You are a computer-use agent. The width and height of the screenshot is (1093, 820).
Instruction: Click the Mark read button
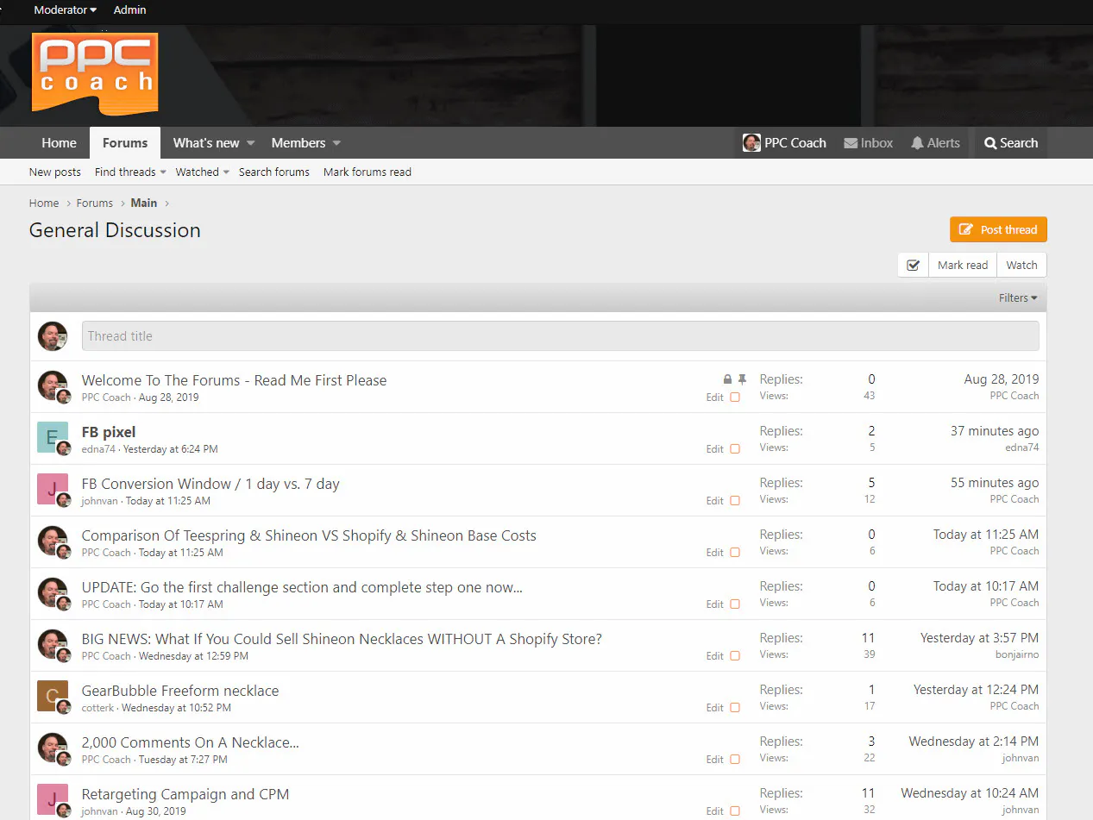[x=963, y=266]
